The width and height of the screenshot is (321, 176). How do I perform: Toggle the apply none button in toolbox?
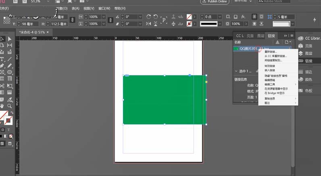(11, 136)
